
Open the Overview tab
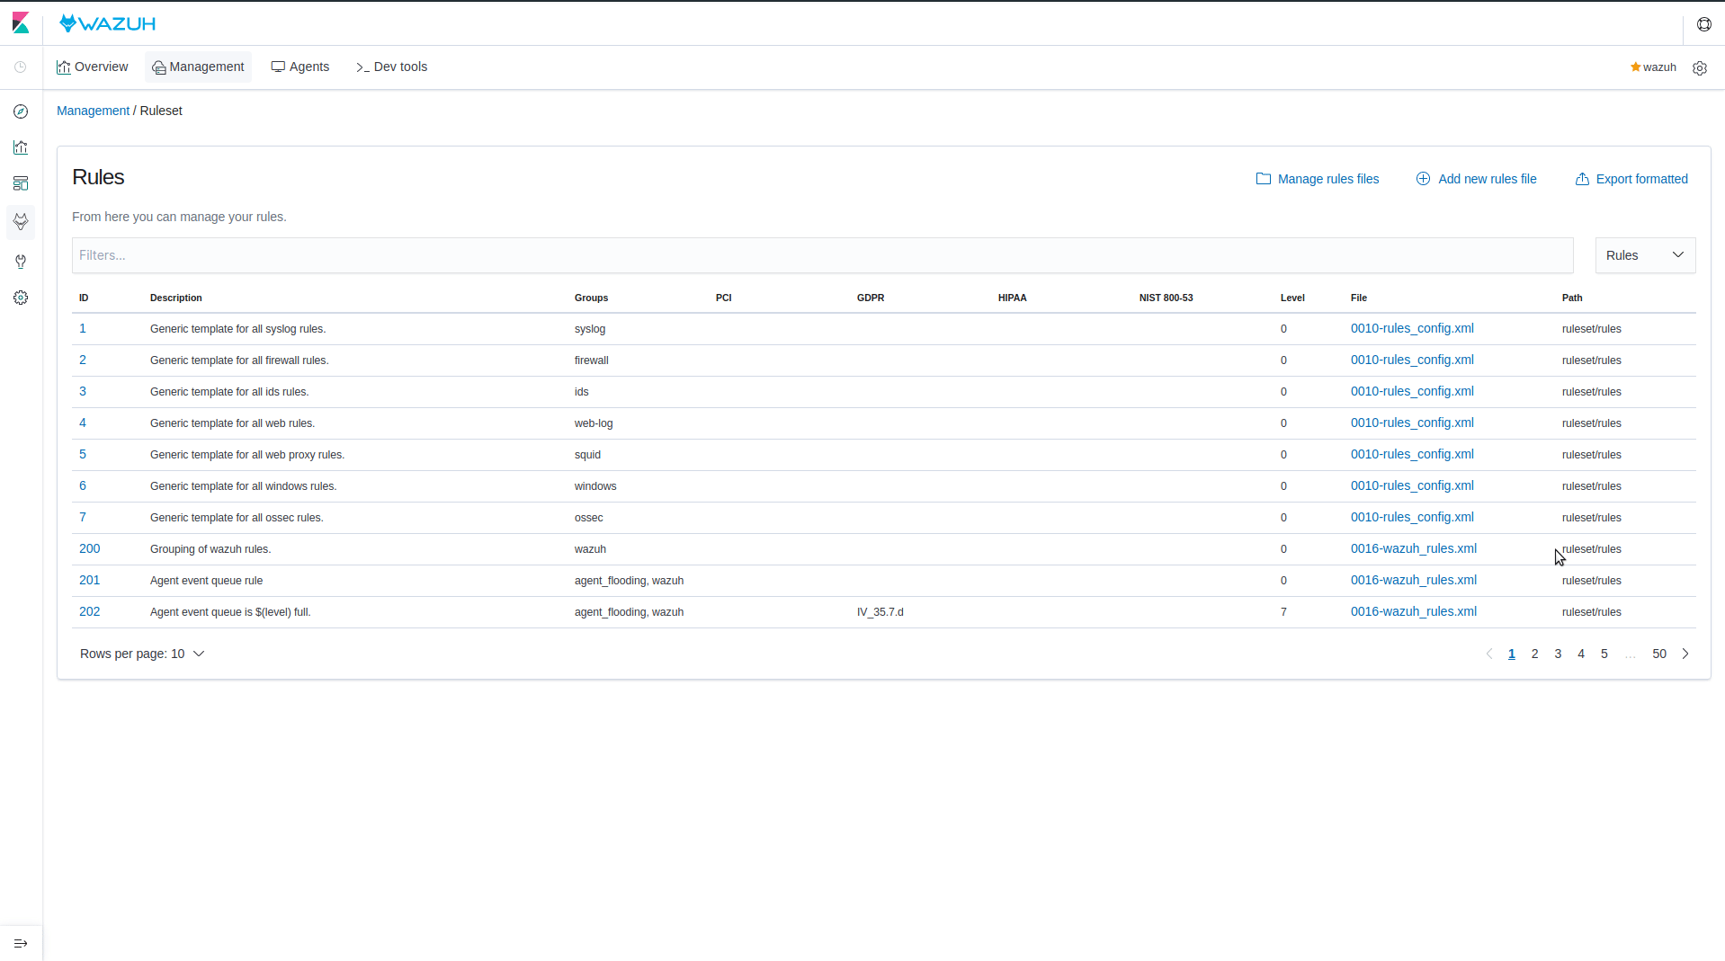(x=92, y=67)
